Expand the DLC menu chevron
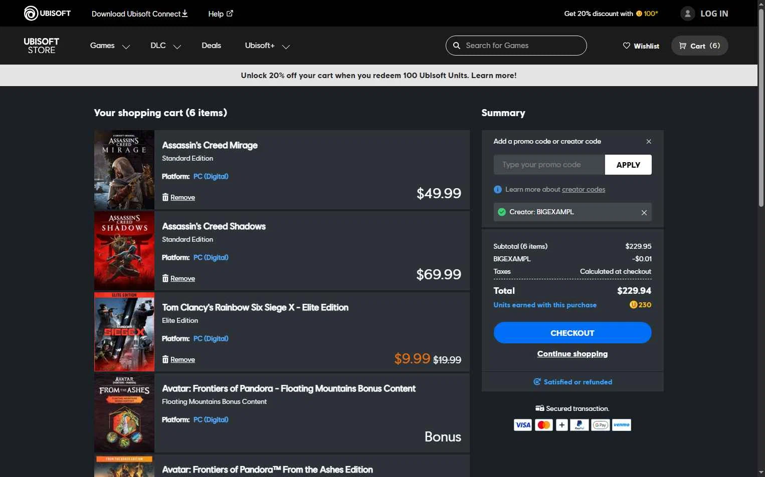This screenshot has height=477, width=765. (x=177, y=47)
